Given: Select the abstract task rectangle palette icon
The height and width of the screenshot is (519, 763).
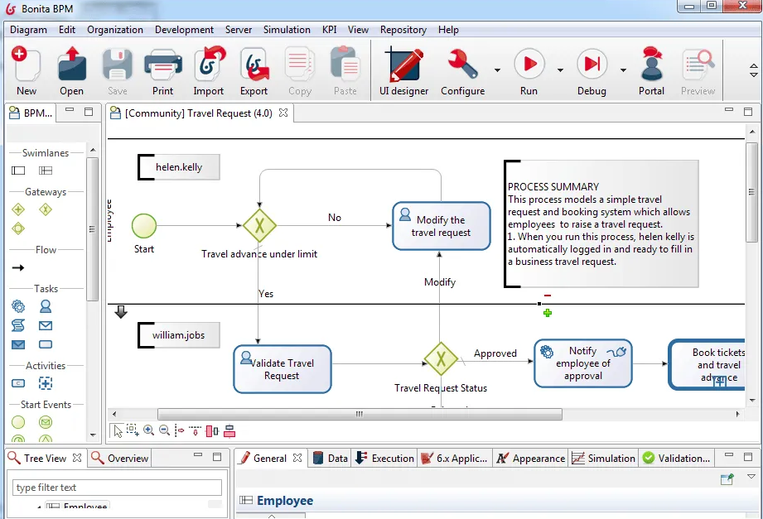Looking at the screenshot, I should point(46,344).
